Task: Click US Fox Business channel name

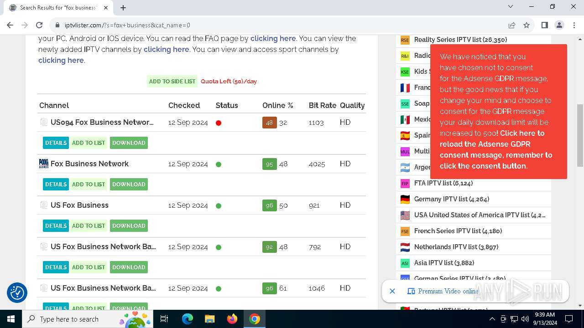Action: 79,205
